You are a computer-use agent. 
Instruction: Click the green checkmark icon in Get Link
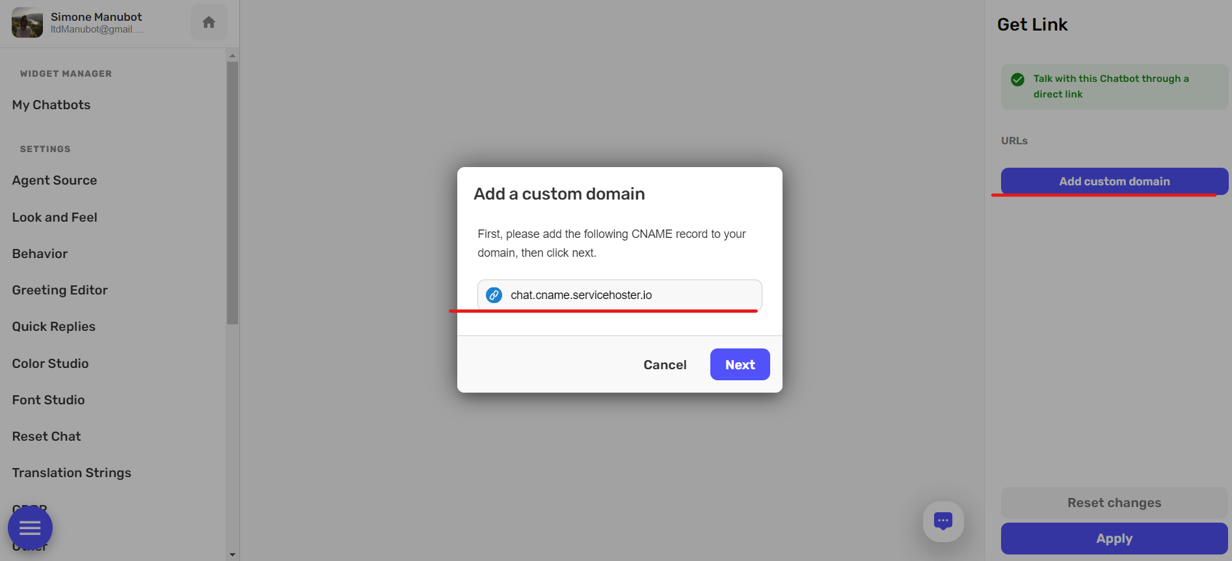pyautogui.click(x=1017, y=79)
